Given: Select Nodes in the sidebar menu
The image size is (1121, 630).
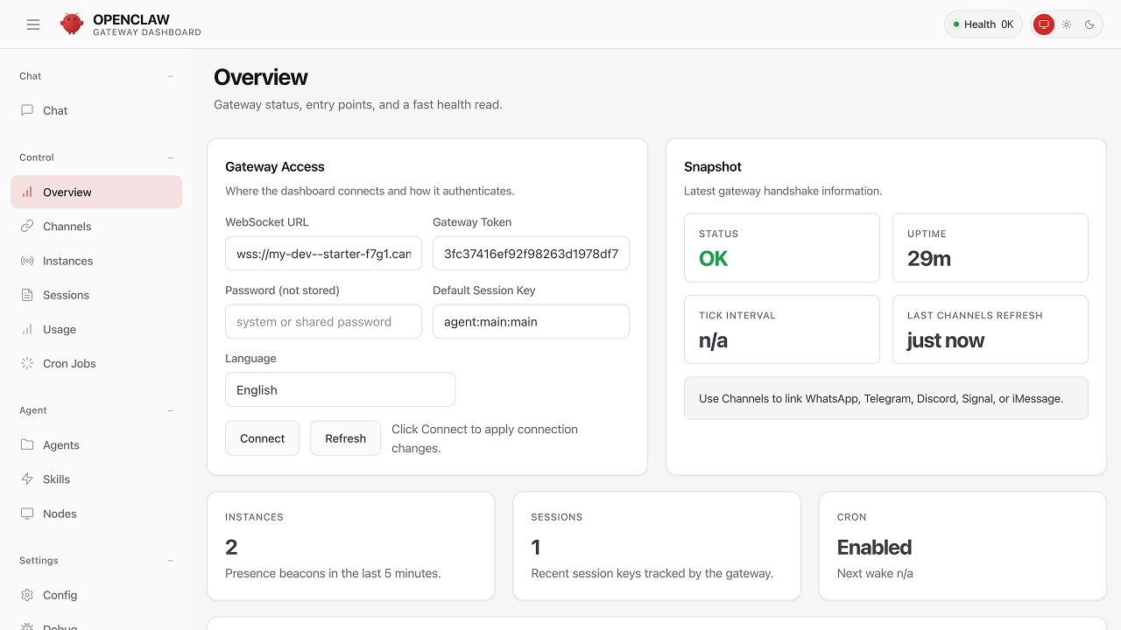Looking at the screenshot, I should (60, 514).
